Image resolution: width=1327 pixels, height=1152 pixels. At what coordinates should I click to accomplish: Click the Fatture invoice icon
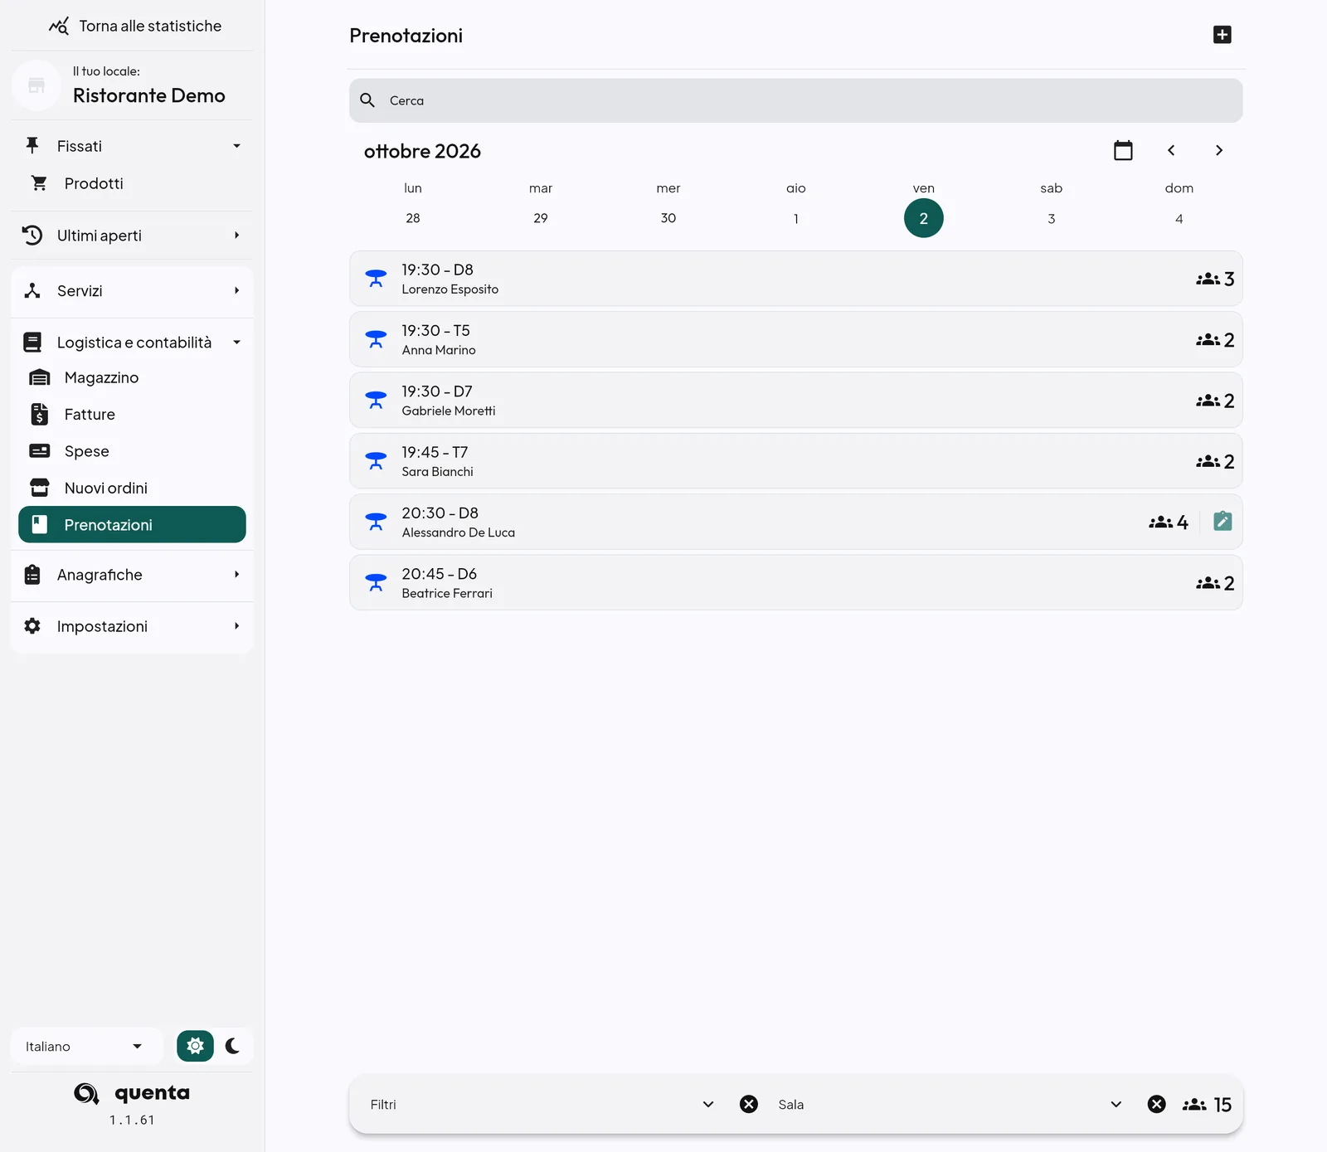click(x=40, y=414)
